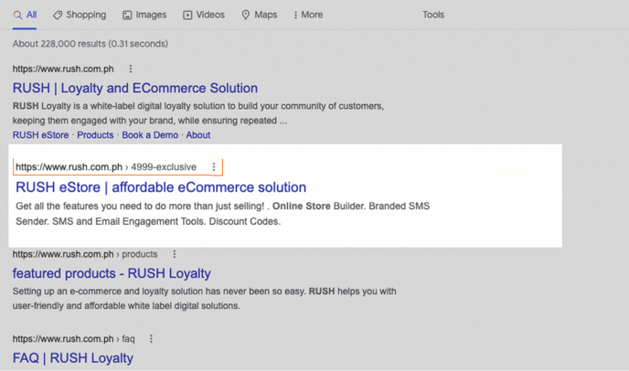Open the Book a Demo sitelink
The width and height of the screenshot is (629, 371).
point(150,135)
